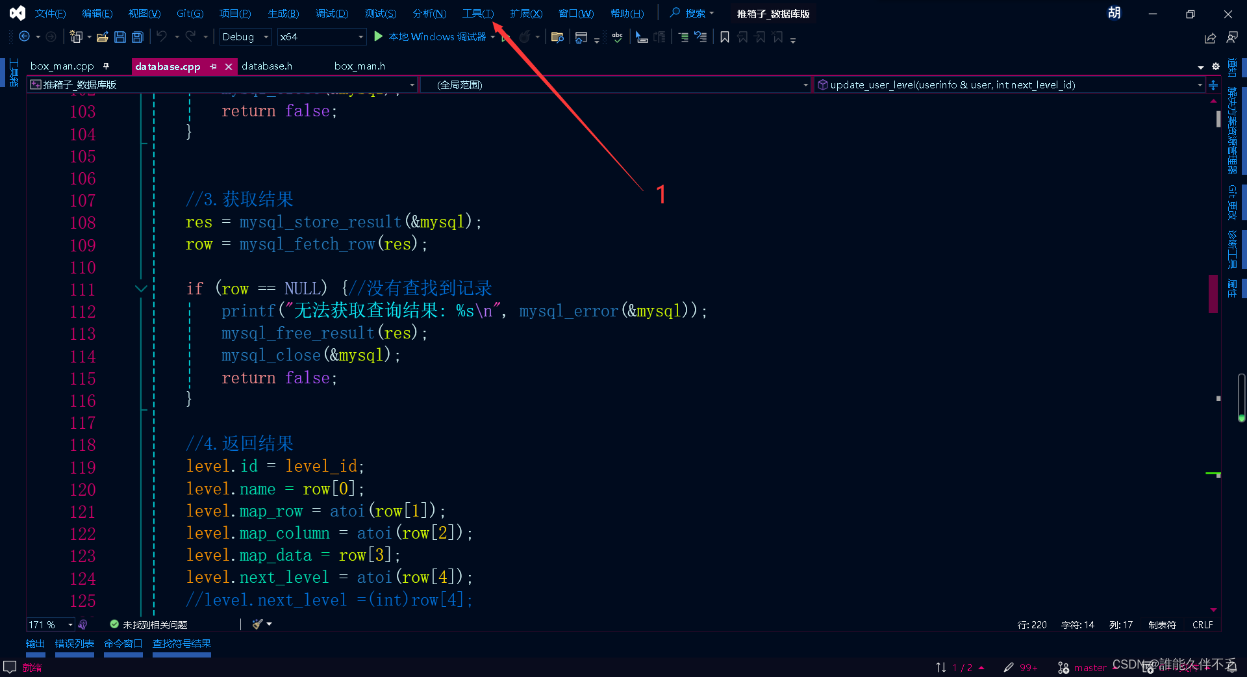Click the editor settings gear icon by the tabs
This screenshot has width=1247, height=677.
[x=1216, y=66]
